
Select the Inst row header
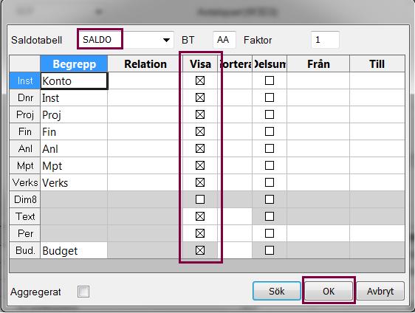click(x=25, y=80)
